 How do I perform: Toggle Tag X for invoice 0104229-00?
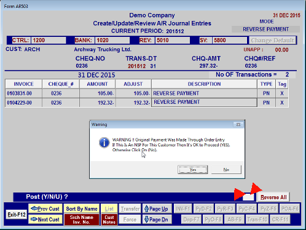[282, 103]
